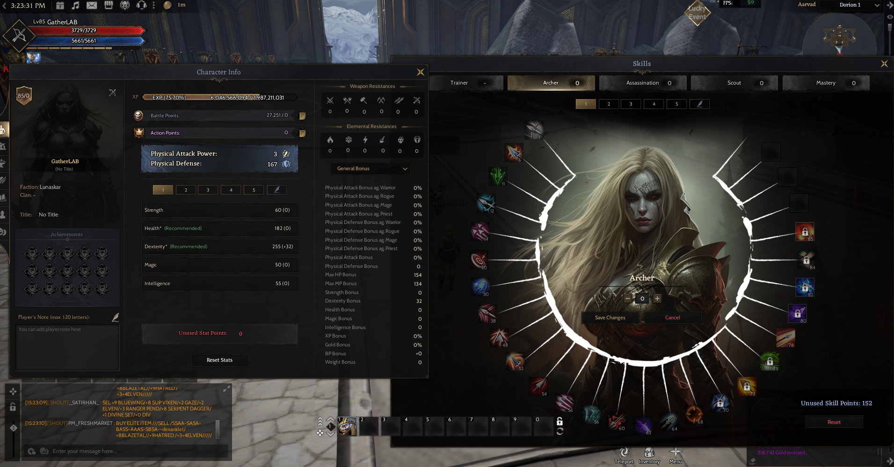Click the hotbar slot 1 item icon
The image size is (894, 467).
347,426
